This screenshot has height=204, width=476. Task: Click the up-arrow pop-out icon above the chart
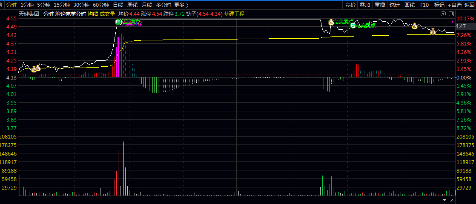443,14
